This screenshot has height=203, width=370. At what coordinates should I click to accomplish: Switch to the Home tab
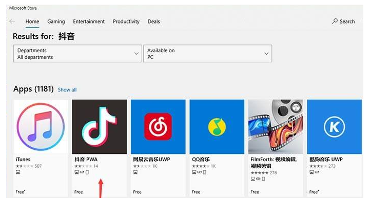(32, 21)
